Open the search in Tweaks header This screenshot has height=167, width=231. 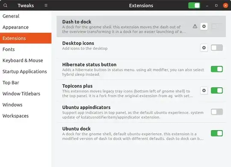point(5,6)
